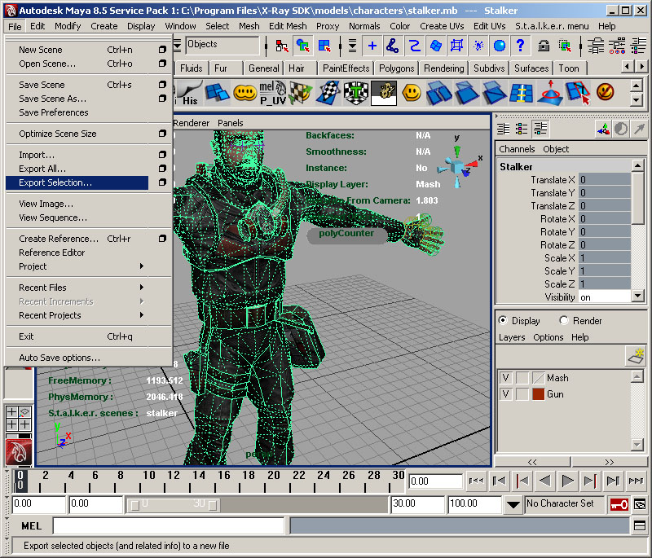Click the Gun layer red color swatch
This screenshot has height=558, width=652.
(x=539, y=394)
